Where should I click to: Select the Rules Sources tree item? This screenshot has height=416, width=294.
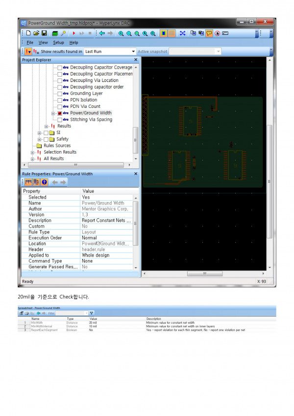click(57, 146)
